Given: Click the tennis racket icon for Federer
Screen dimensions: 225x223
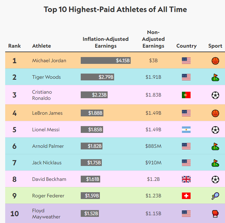Looking at the screenshot, I should (x=215, y=196).
